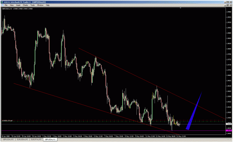Minimize the main Interbank FX Trader window

pyautogui.click(x=226, y=2)
